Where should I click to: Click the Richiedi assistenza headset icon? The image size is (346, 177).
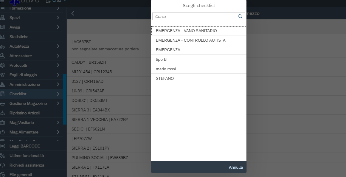(x=3, y=165)
